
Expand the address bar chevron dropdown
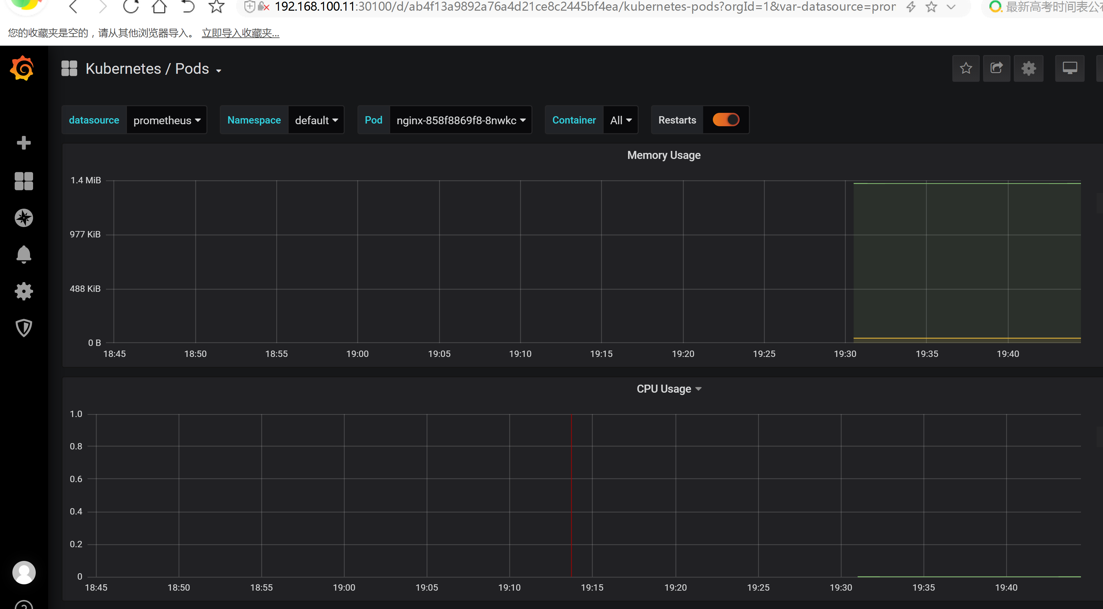951,6
